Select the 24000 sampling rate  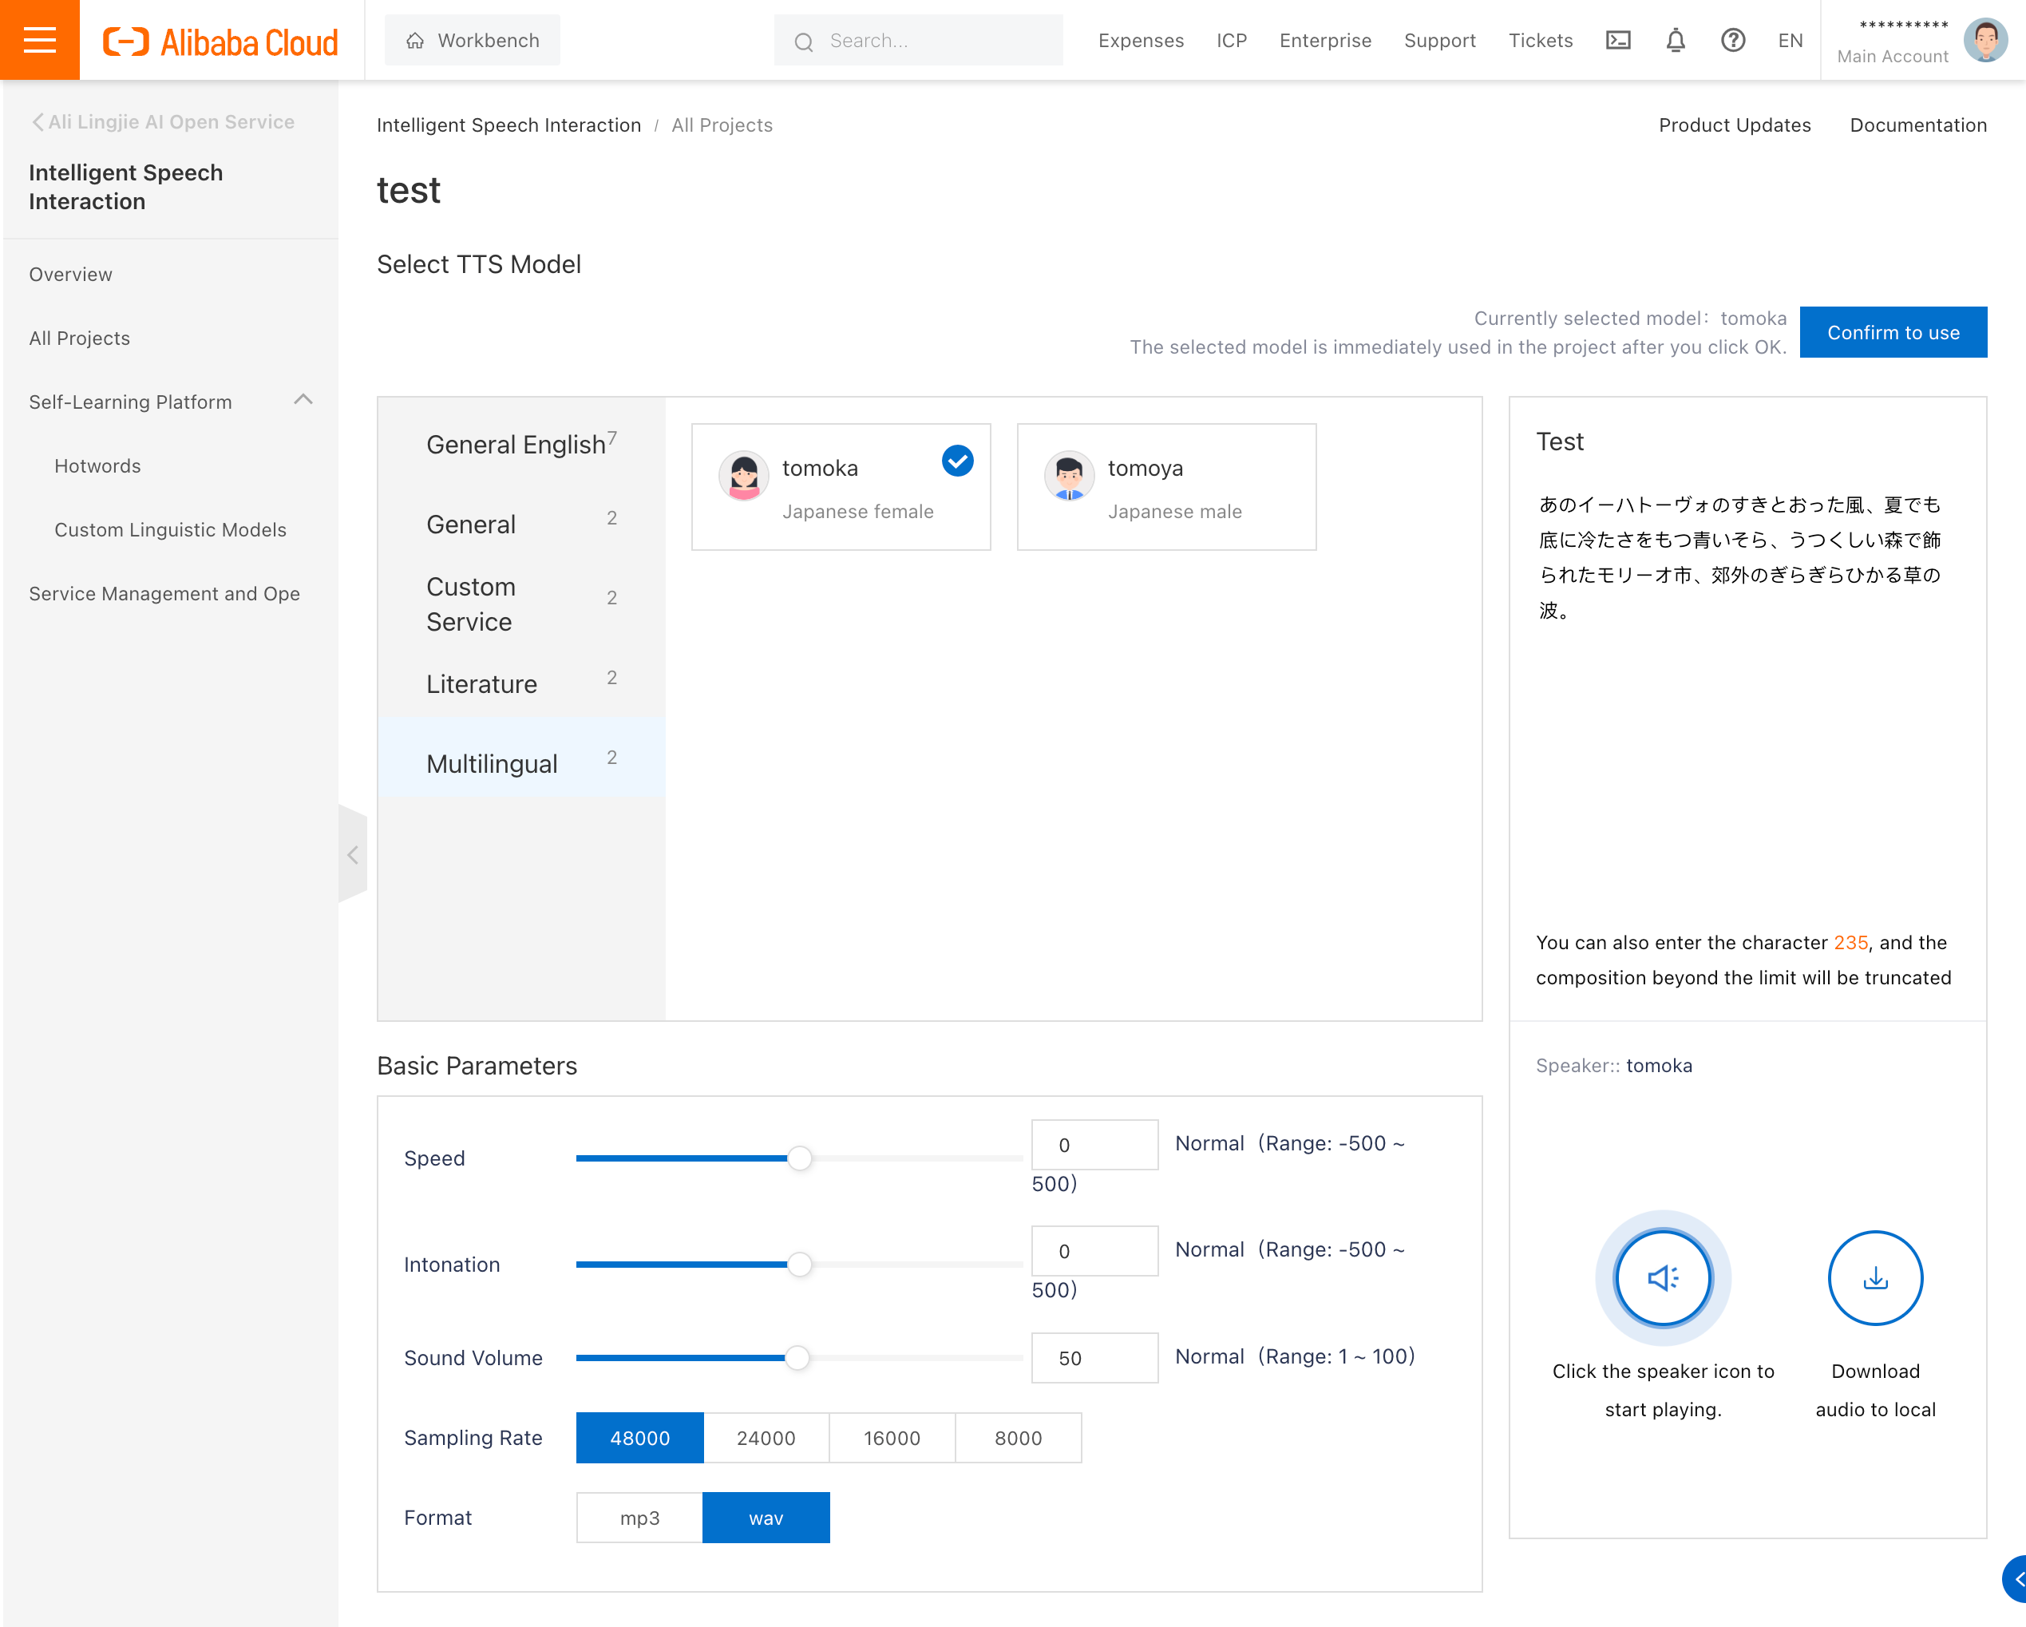[x=765, y=1437]
